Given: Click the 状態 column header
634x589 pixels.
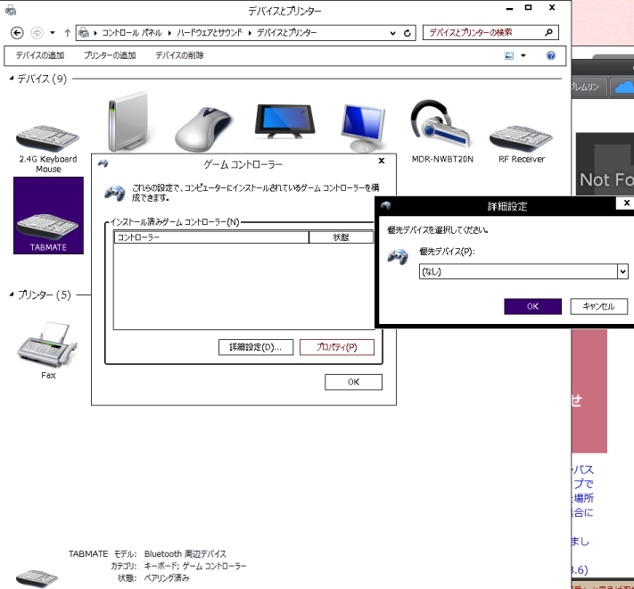Looking at the screenshot, I should tap(341, 237).
